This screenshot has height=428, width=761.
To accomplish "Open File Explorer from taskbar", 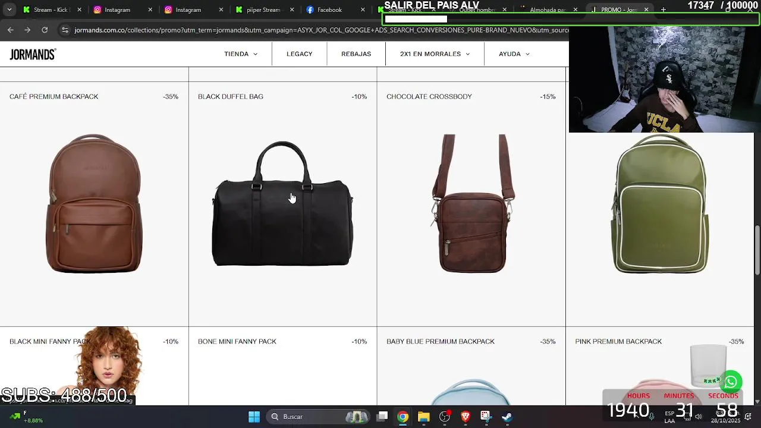I will (423, 417).
